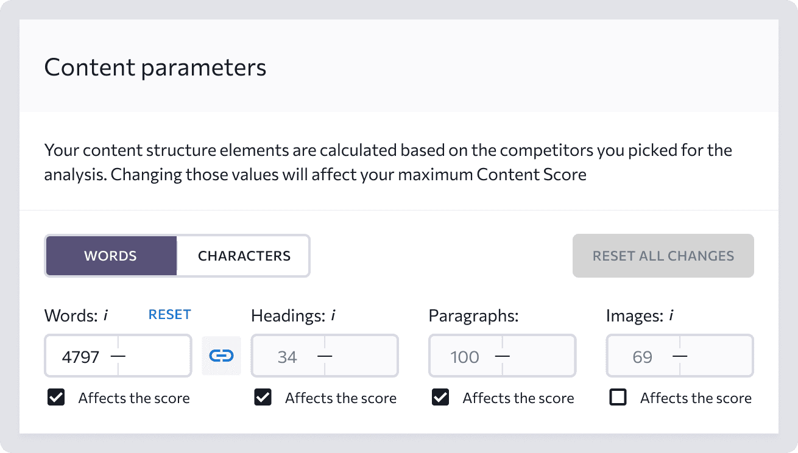The height and width of the screenshot is (453, 798).
Task: Click the blue RESET link above Words
Action: (170, 315)
